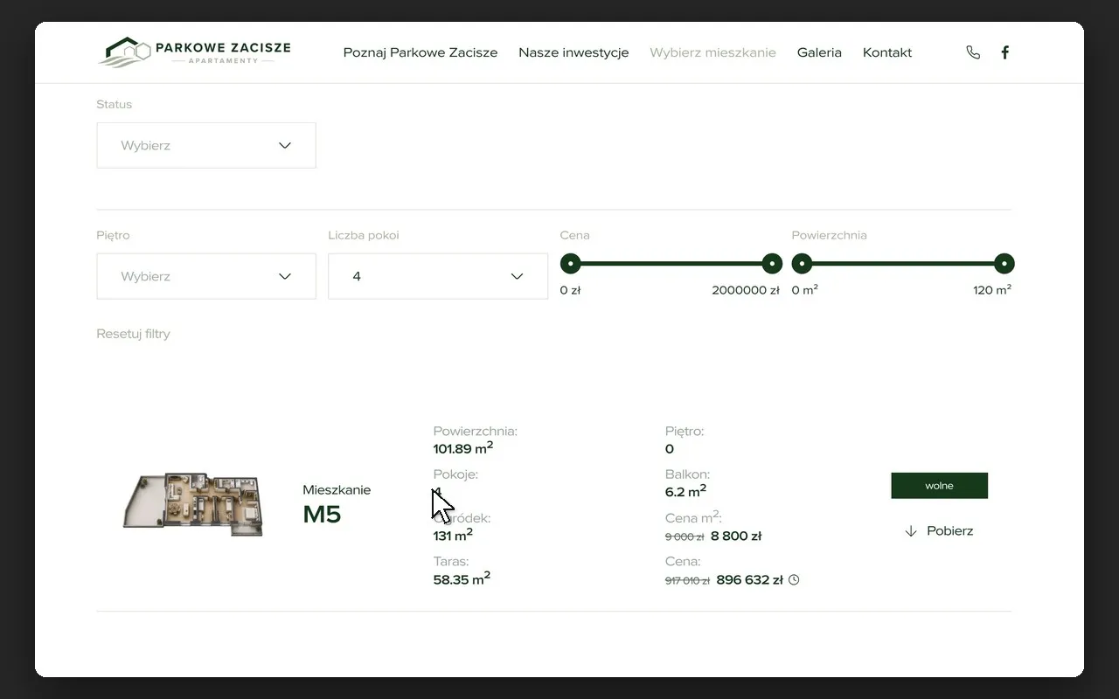1119x699 pixels.
Task: Click the minimum price slider handle
Action: (570, 263)
